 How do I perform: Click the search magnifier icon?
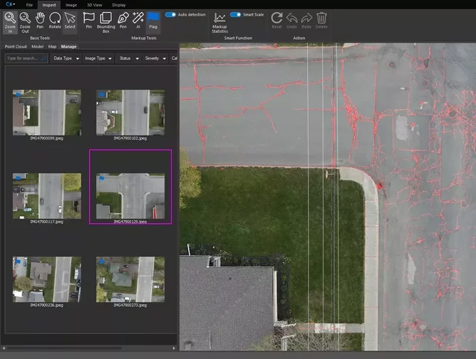pos(43,58)
